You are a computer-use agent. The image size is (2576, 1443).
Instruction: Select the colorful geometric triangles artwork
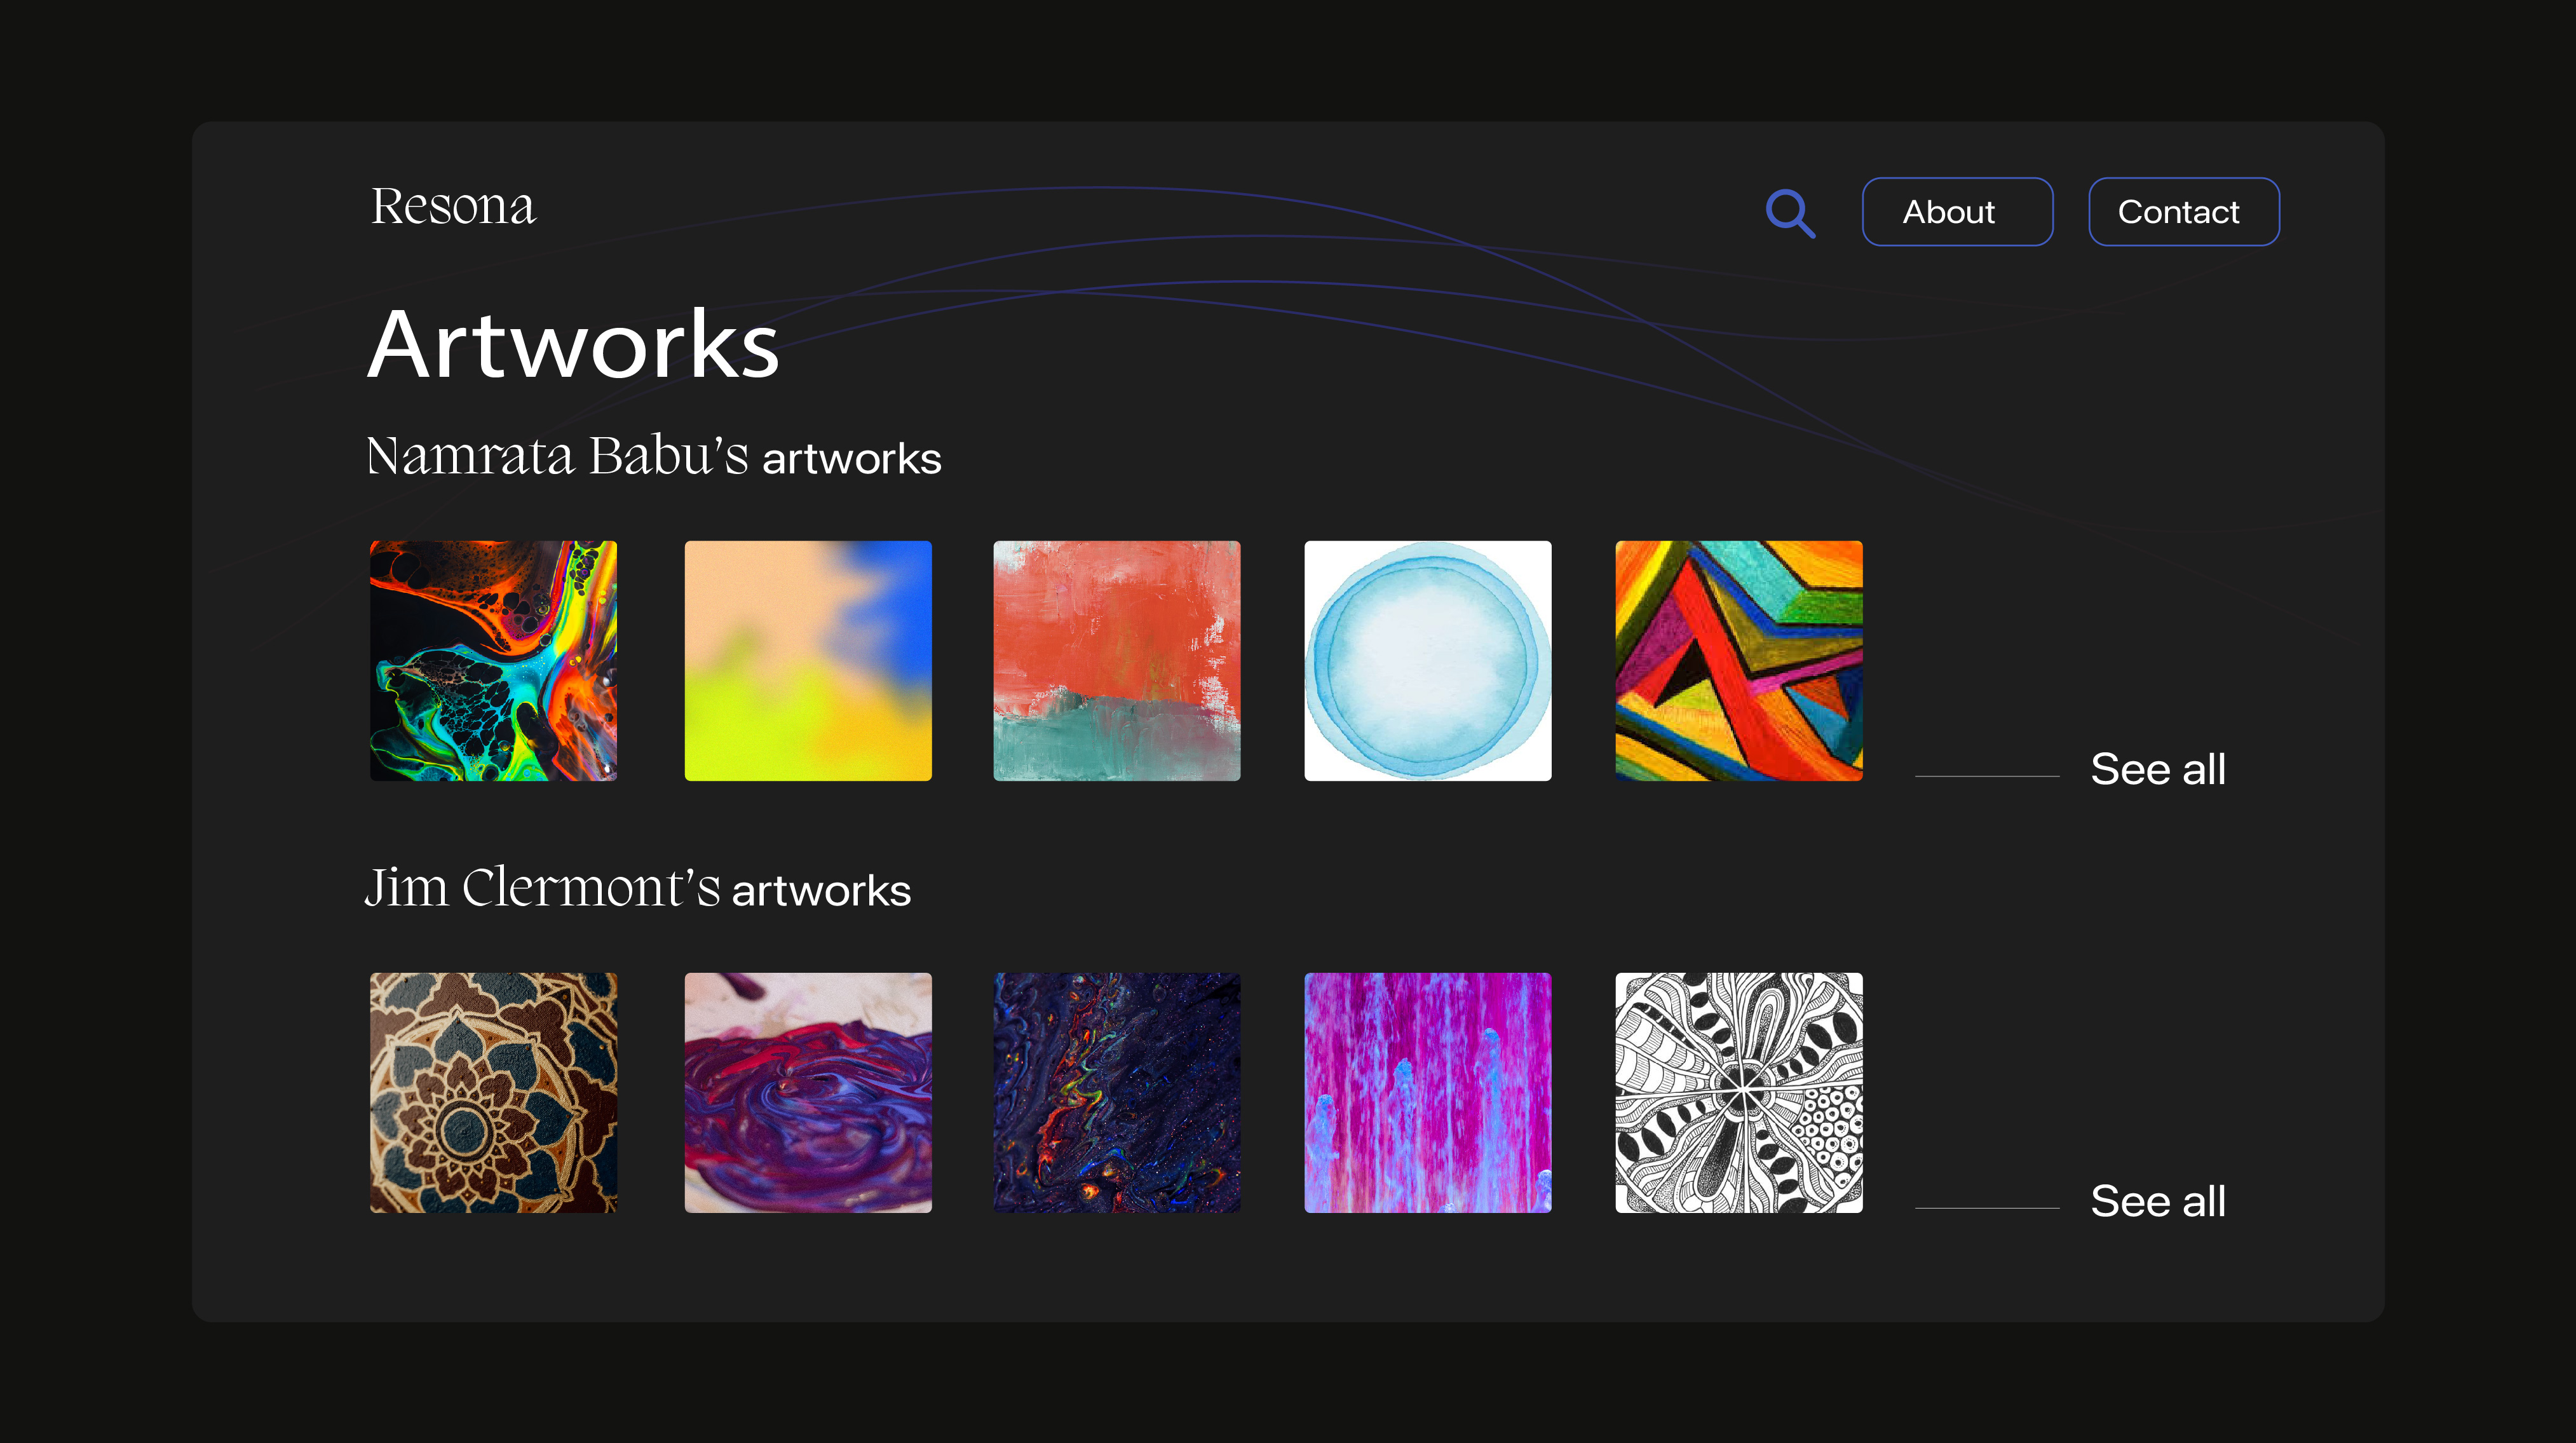[1738, 661]
